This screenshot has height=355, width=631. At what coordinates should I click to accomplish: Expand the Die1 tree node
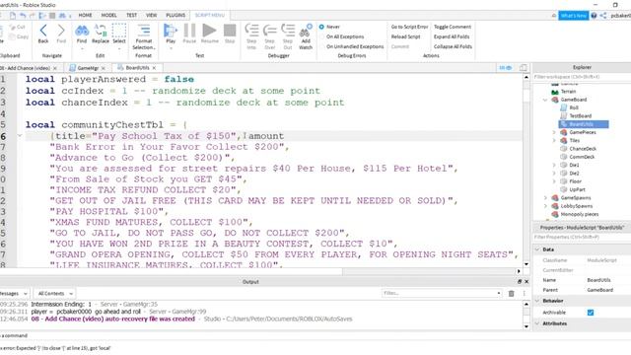coord(554,165)
